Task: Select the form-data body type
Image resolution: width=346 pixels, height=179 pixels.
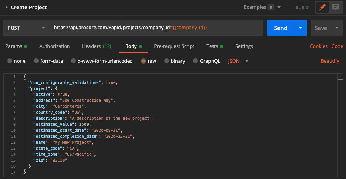Action: pos(36,61)
